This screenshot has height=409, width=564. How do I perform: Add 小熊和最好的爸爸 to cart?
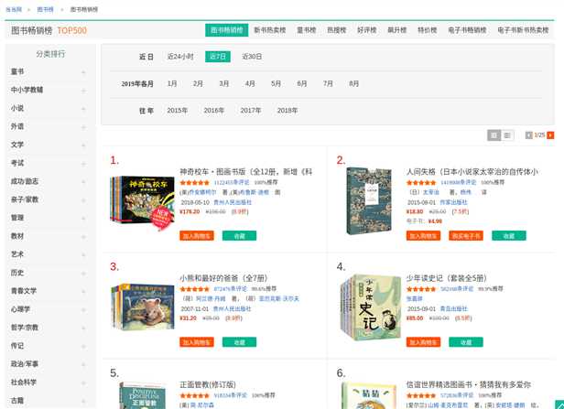(x=197, y=342)
